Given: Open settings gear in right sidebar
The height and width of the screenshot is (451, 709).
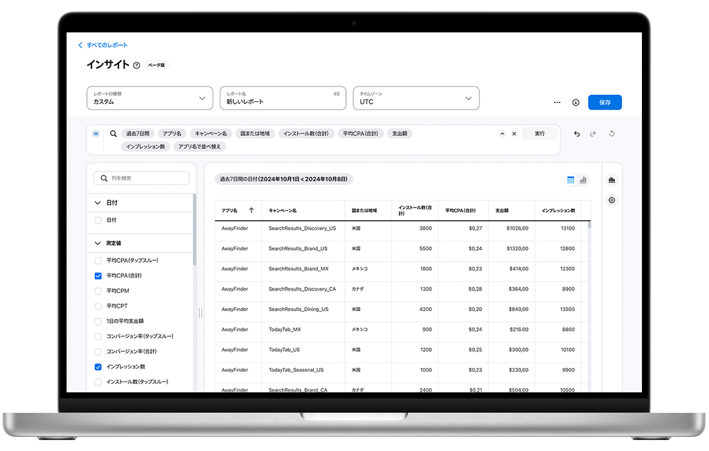Looking at the screenshot, I should pos(612,200).
